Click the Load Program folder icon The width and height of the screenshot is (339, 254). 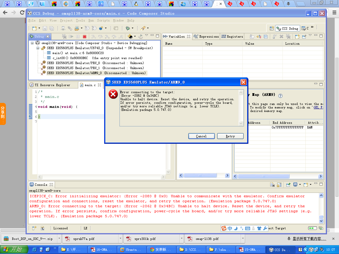(x=77, y=28)
